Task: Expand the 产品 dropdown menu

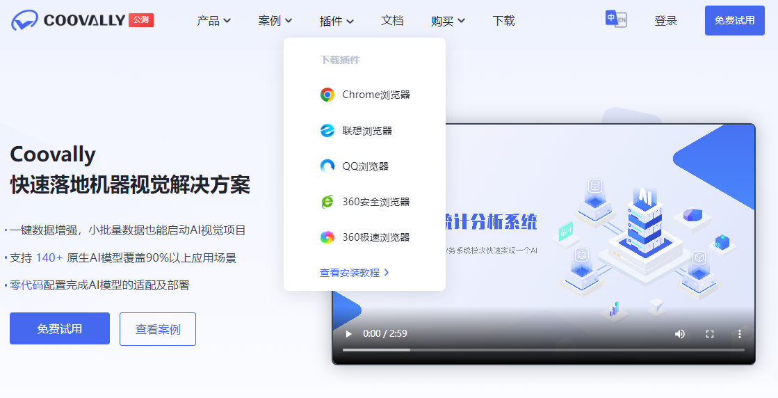Action: click(x=214, y=21)
